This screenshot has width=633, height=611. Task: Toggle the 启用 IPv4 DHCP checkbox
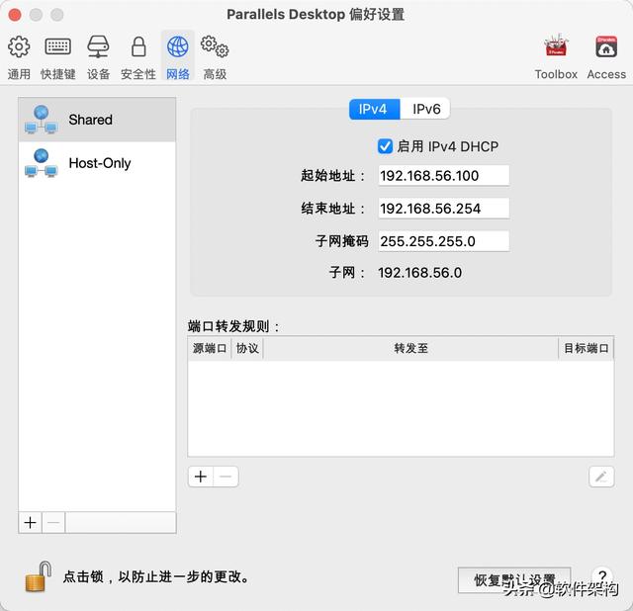[385, 146]
